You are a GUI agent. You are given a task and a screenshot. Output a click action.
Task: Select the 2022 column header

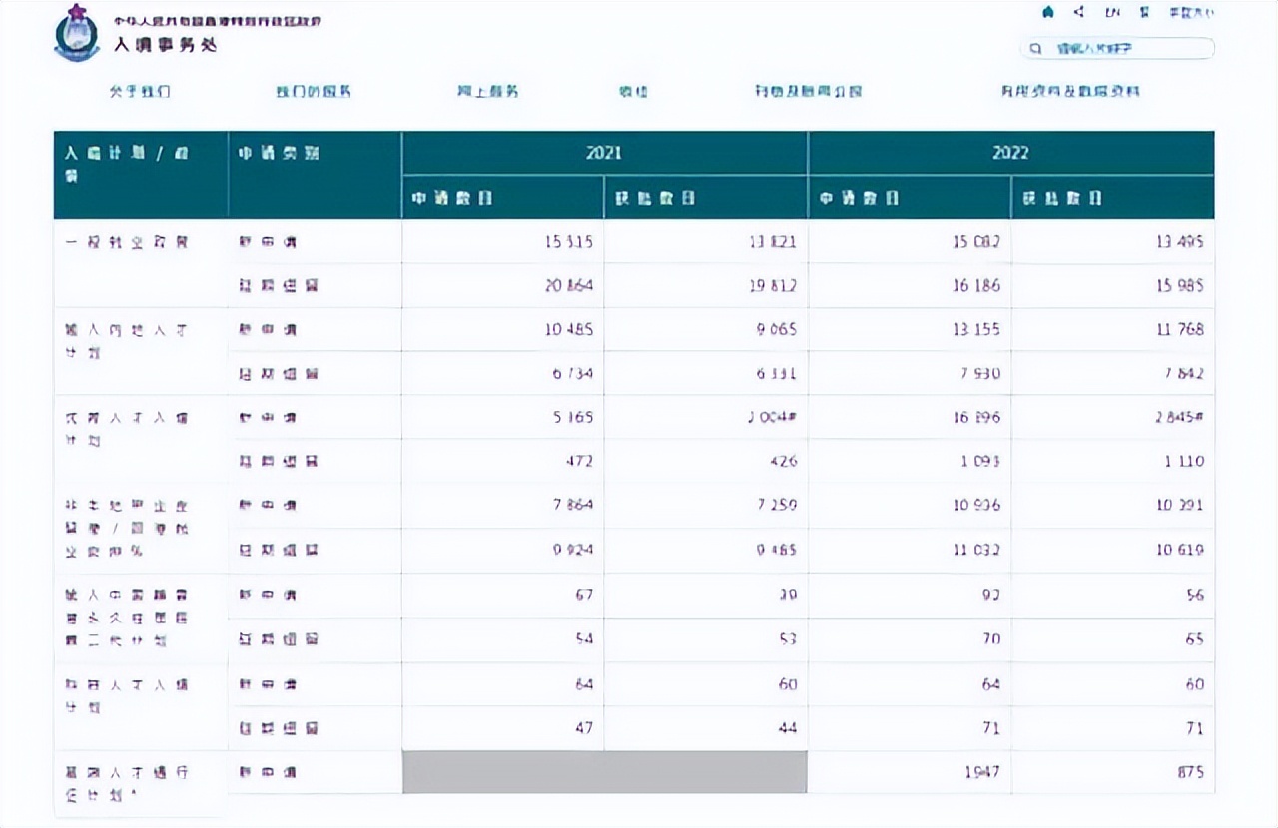pos(1011,153)
